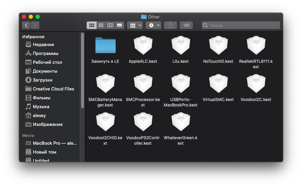Click the Share toolbar button
The image size is (302, 187).
171,25
